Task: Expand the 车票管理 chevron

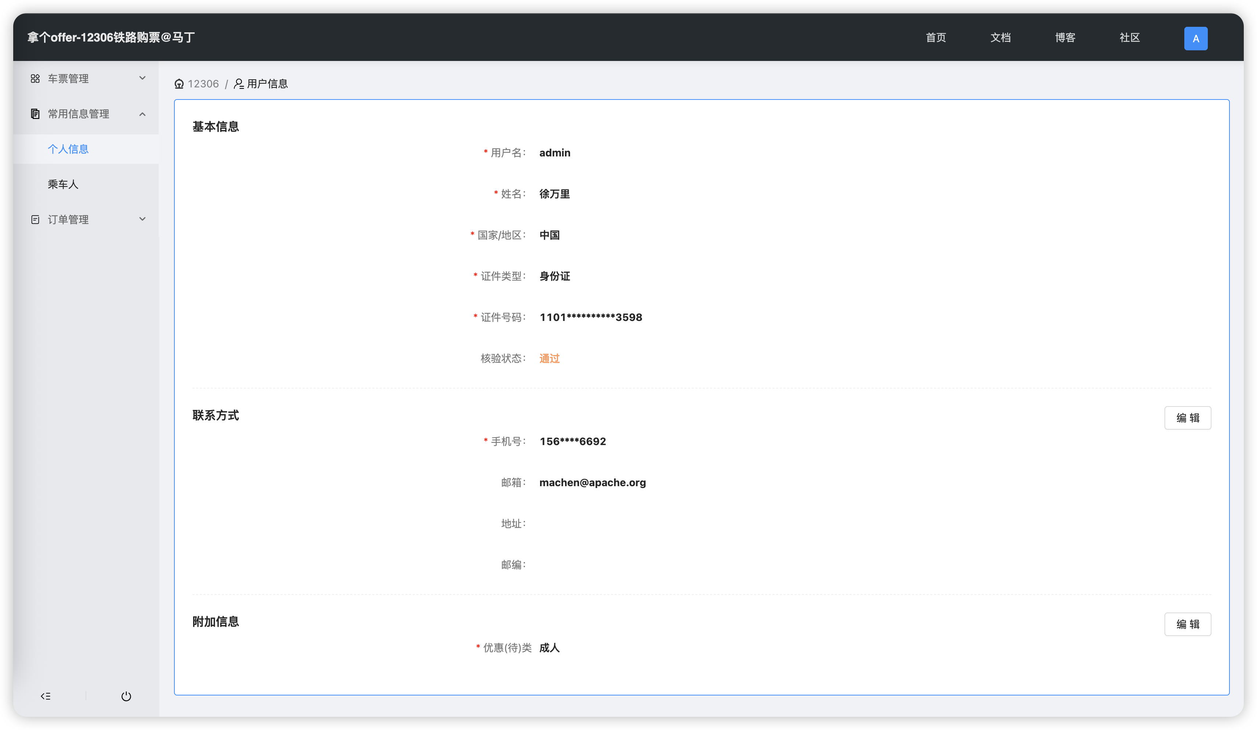Action: pyautogui.click(x=142, y=78)
